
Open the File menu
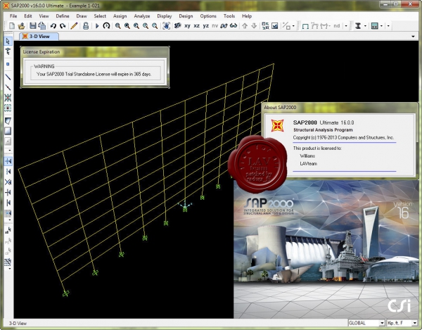(13, 16)
